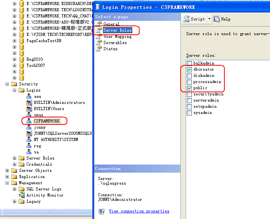Screen dimensions: 270x219
Task: Open the Script dropdown arrow
Action: 209,19
